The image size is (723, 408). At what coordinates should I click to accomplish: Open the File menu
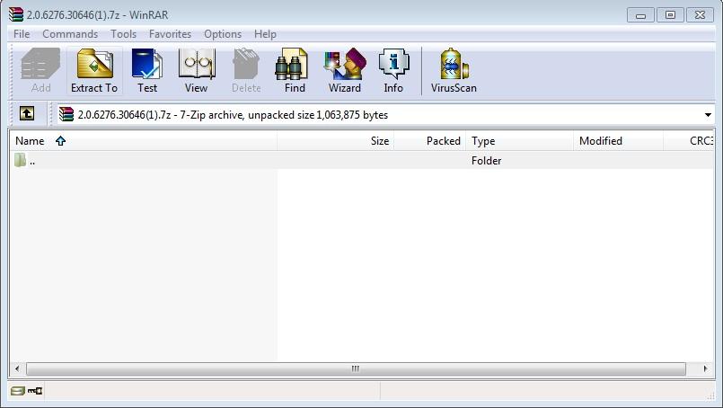point(22,34)
